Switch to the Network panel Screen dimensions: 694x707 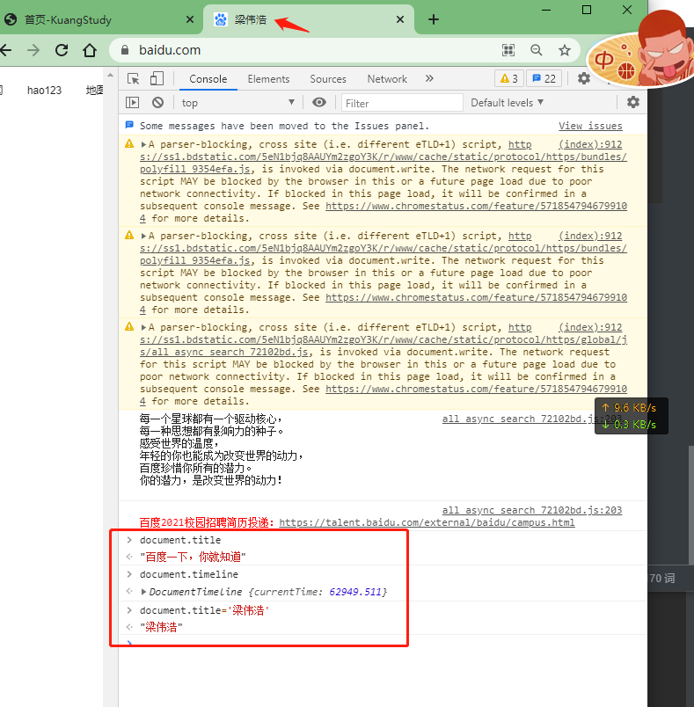pos(387,79)
